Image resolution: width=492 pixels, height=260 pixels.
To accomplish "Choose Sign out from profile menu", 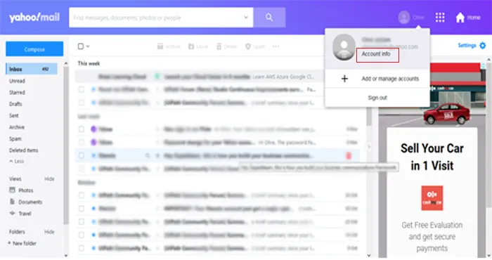I will tap(377, 98).
